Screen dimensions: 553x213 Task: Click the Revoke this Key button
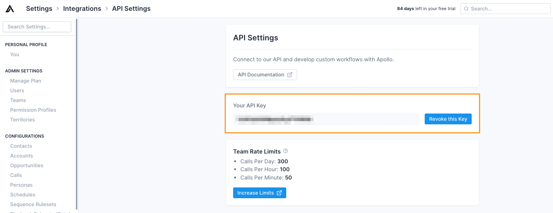tap(448, 119)
